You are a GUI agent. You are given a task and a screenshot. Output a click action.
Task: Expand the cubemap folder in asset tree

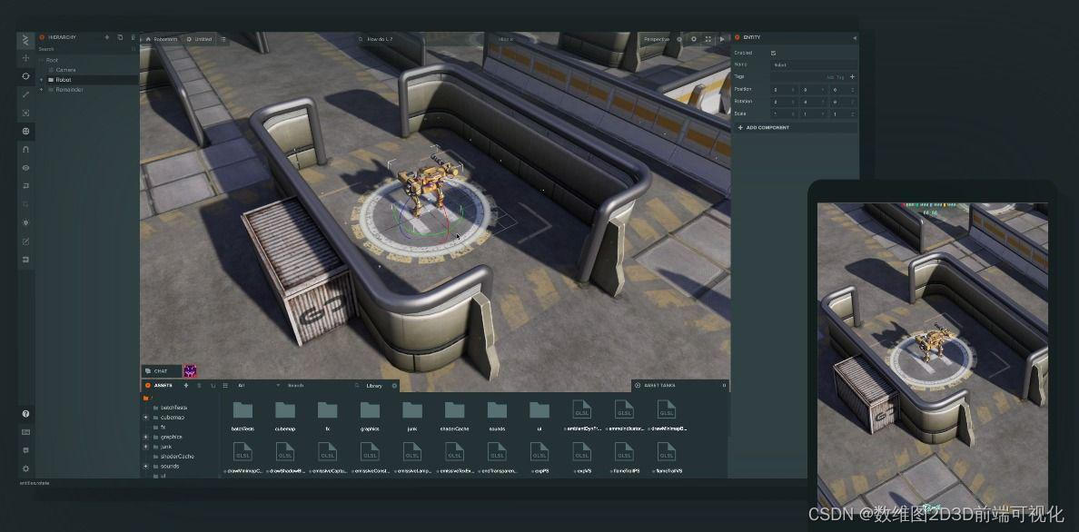(146, 417)
